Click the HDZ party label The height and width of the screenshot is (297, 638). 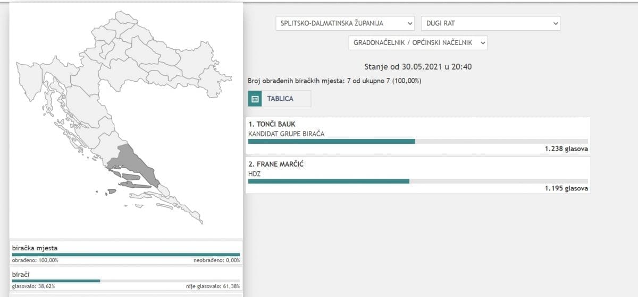[255, 173]
